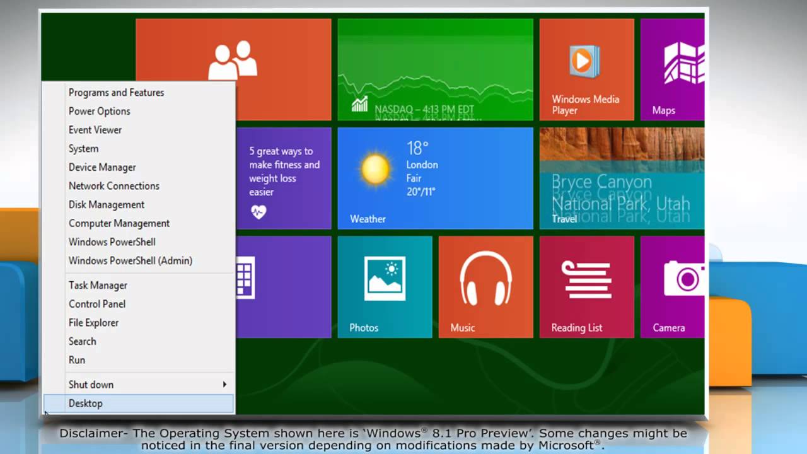Expand the Shut down submenu arrow
The height and width of the screenshot is (454, 807).
pyautogui.click(x=224, y=385)
